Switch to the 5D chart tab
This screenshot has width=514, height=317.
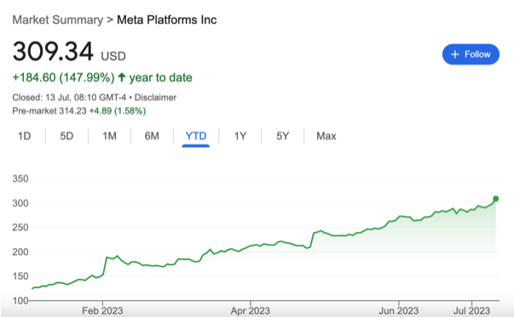(x=66, y=136)
